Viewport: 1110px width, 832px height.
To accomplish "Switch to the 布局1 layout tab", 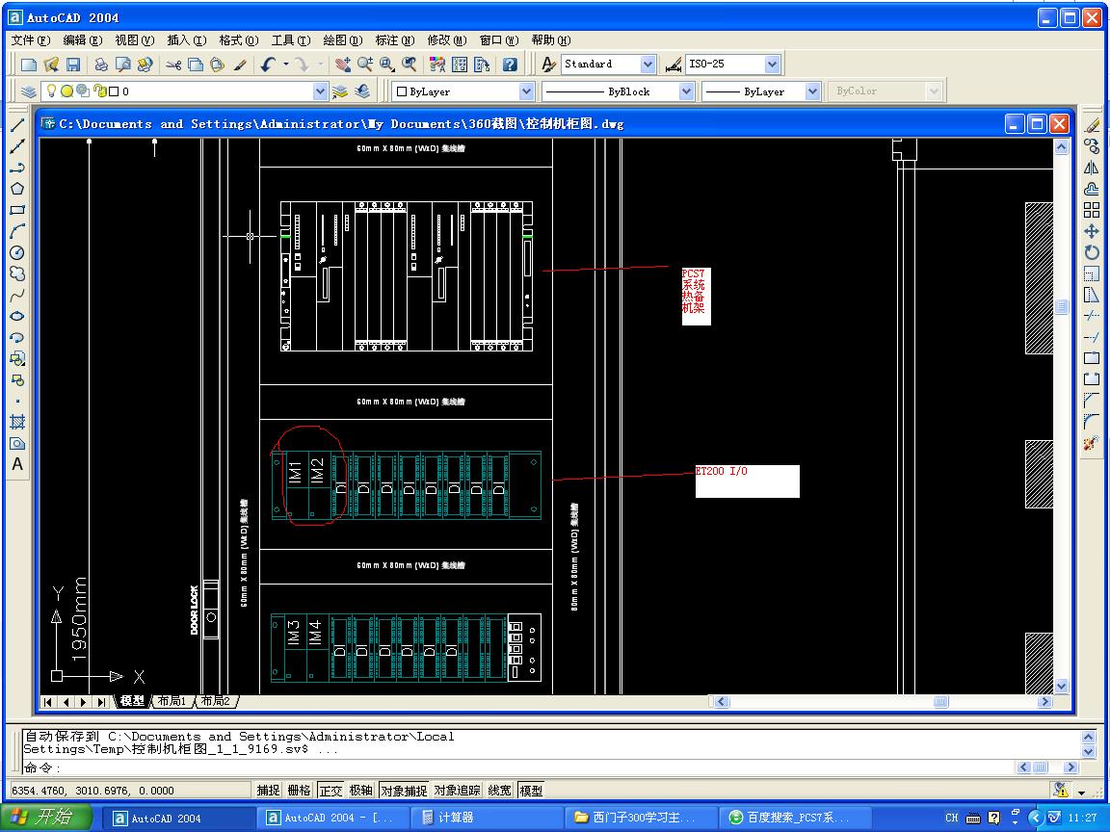I will tap(172, 701).
